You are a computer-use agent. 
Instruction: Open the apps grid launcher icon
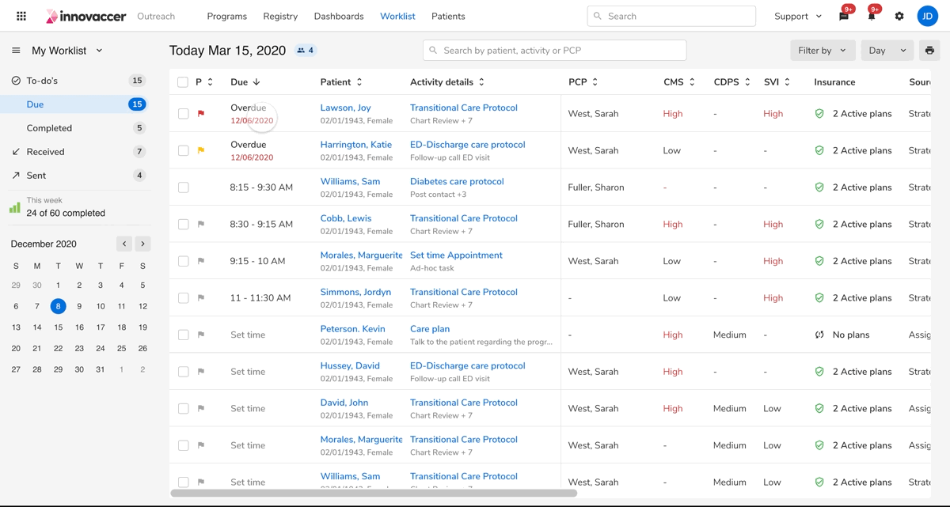click(x=21, y=16)
